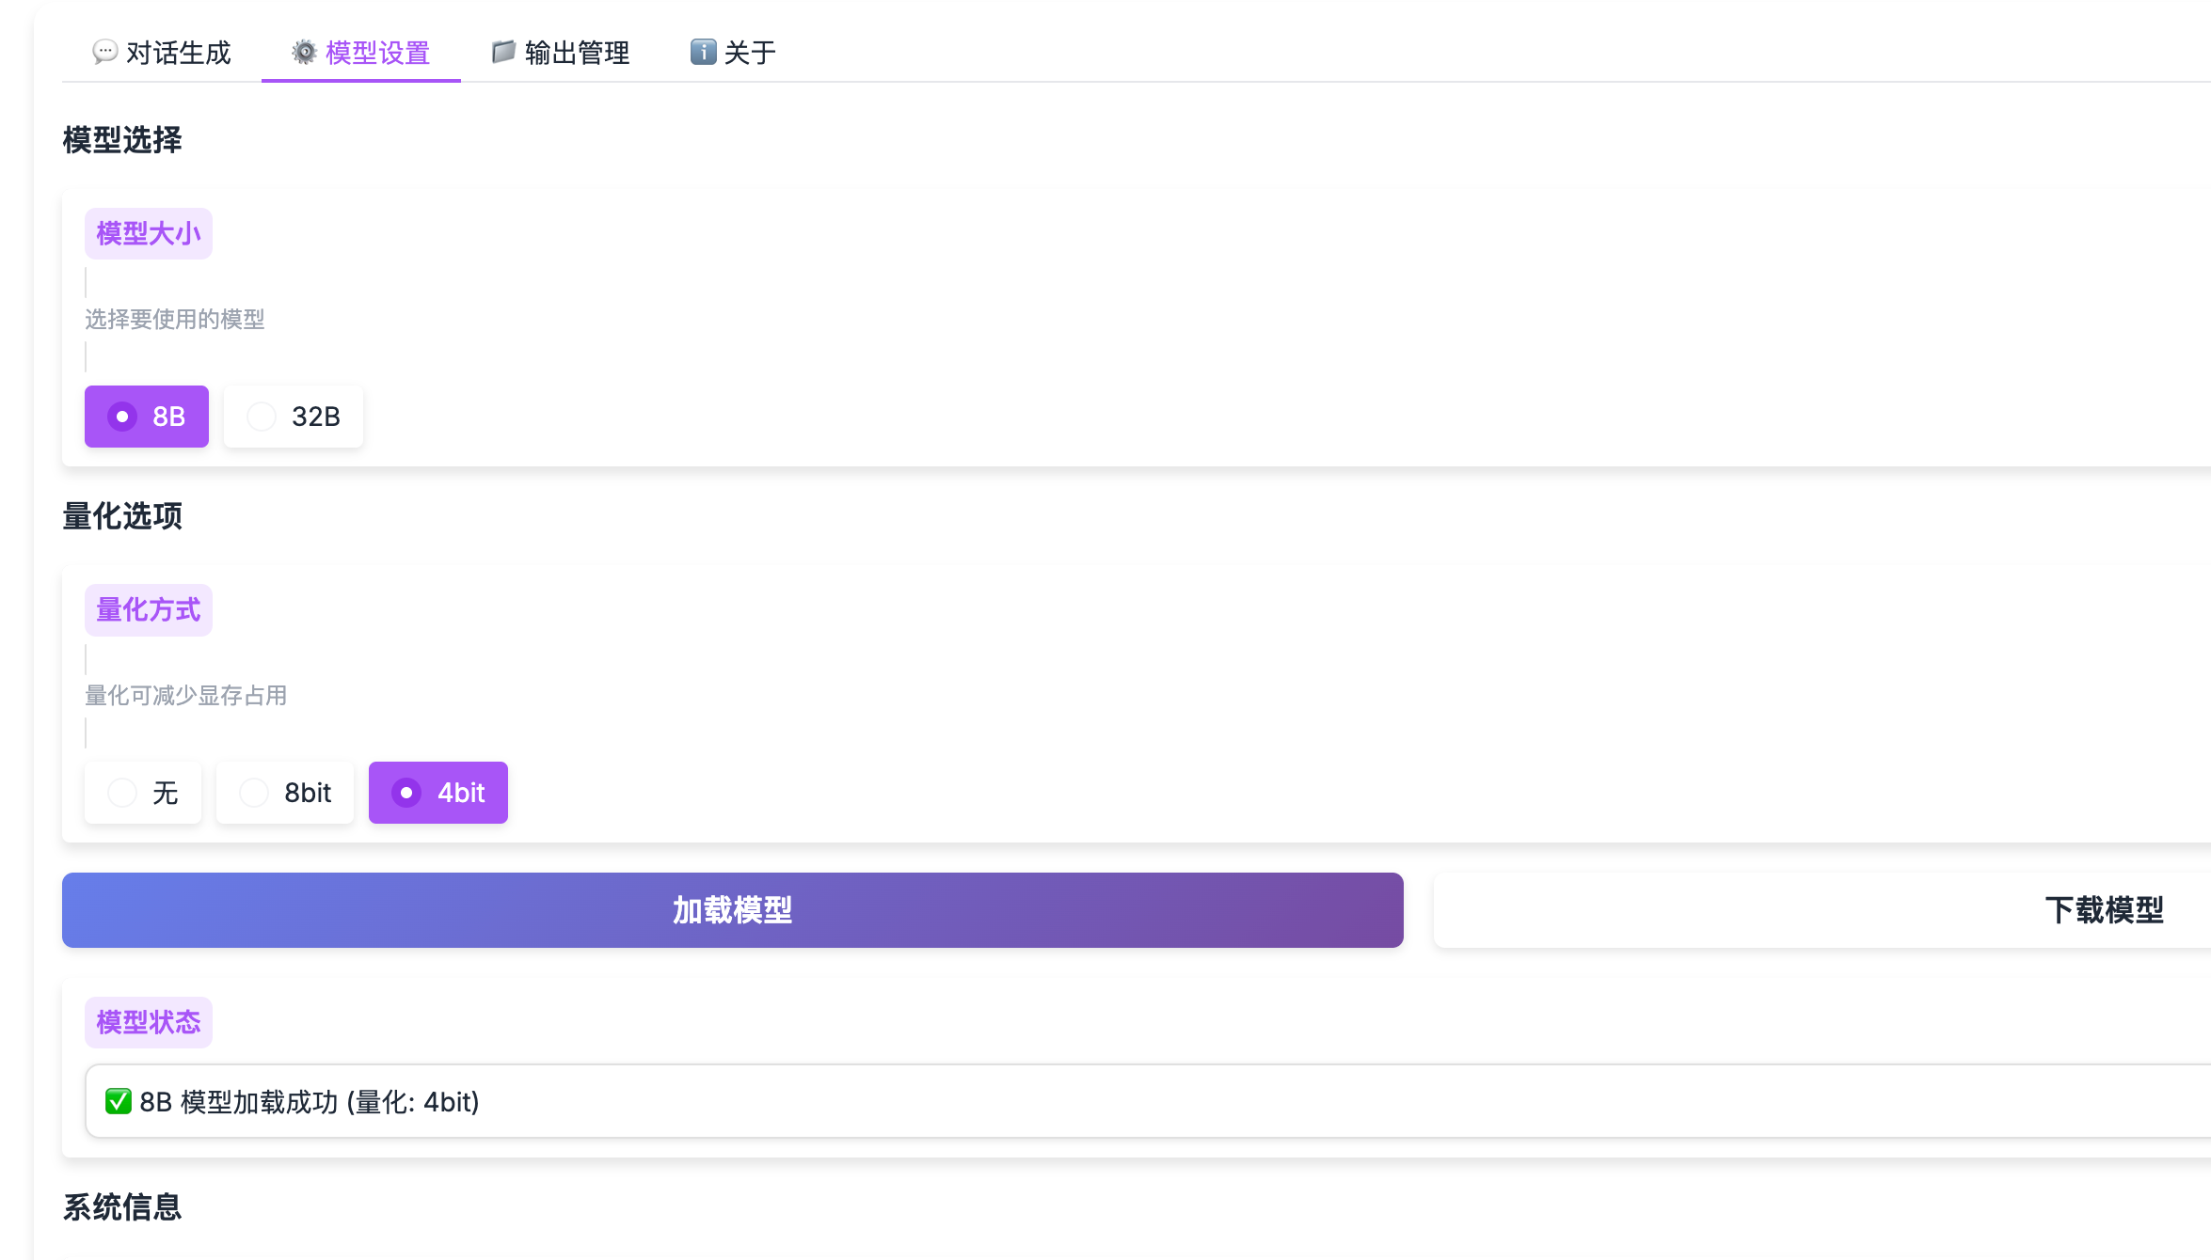Screen dimensions: 2211x1260
Task: Click the 量化可减少显存占用 hint text
Action: click(x=186, y=696)
